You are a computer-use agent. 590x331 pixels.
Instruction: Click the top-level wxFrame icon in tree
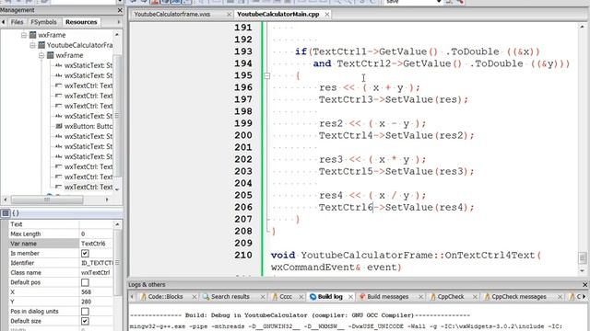point(33,35)
